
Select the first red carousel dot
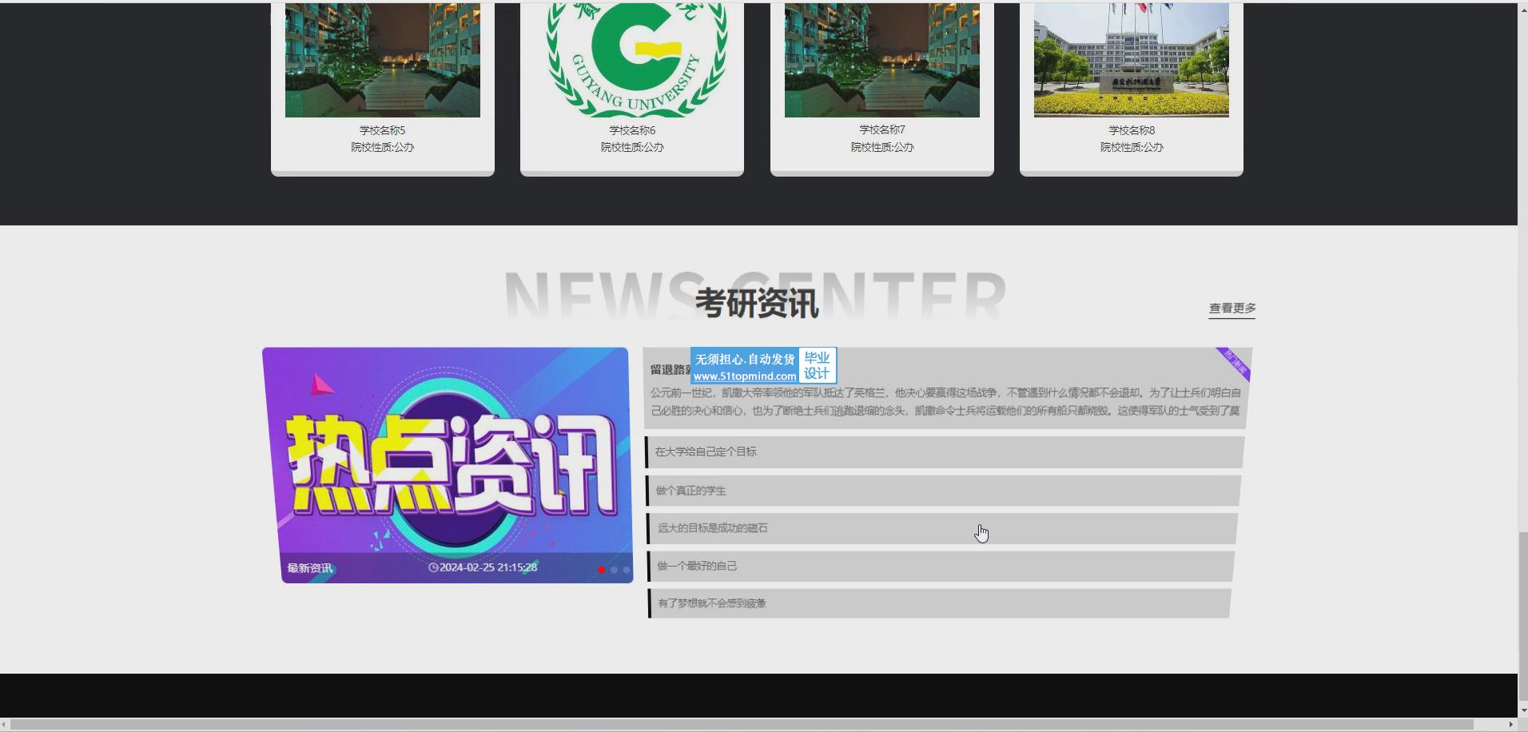[x=601, y=570]
